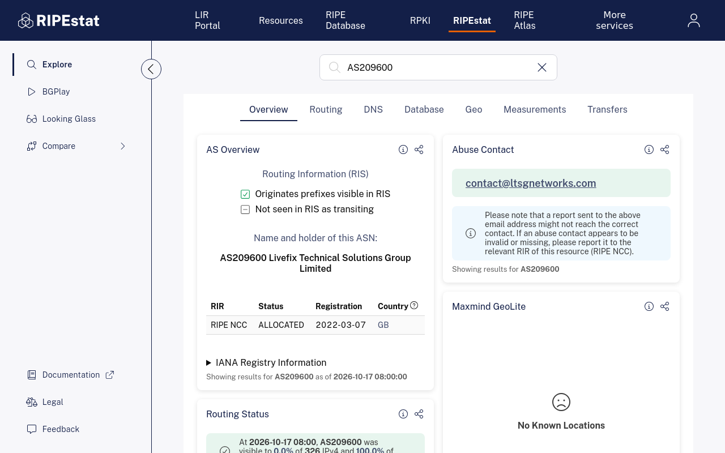This screenshot has width=725, height=453.
Task: Switch to the Measurements tab
Action: pyautogui.click(x=535, y=109)
